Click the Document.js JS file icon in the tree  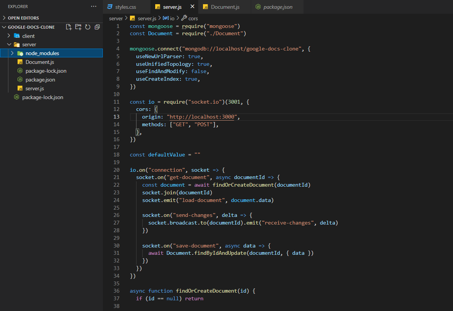click(20, 62)
